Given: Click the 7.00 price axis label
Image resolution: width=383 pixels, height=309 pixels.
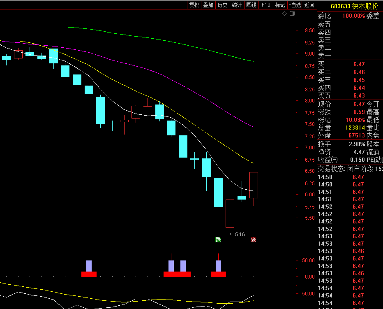Looking at the screenshot, I should pyautogui.click(x=310, y=148).
